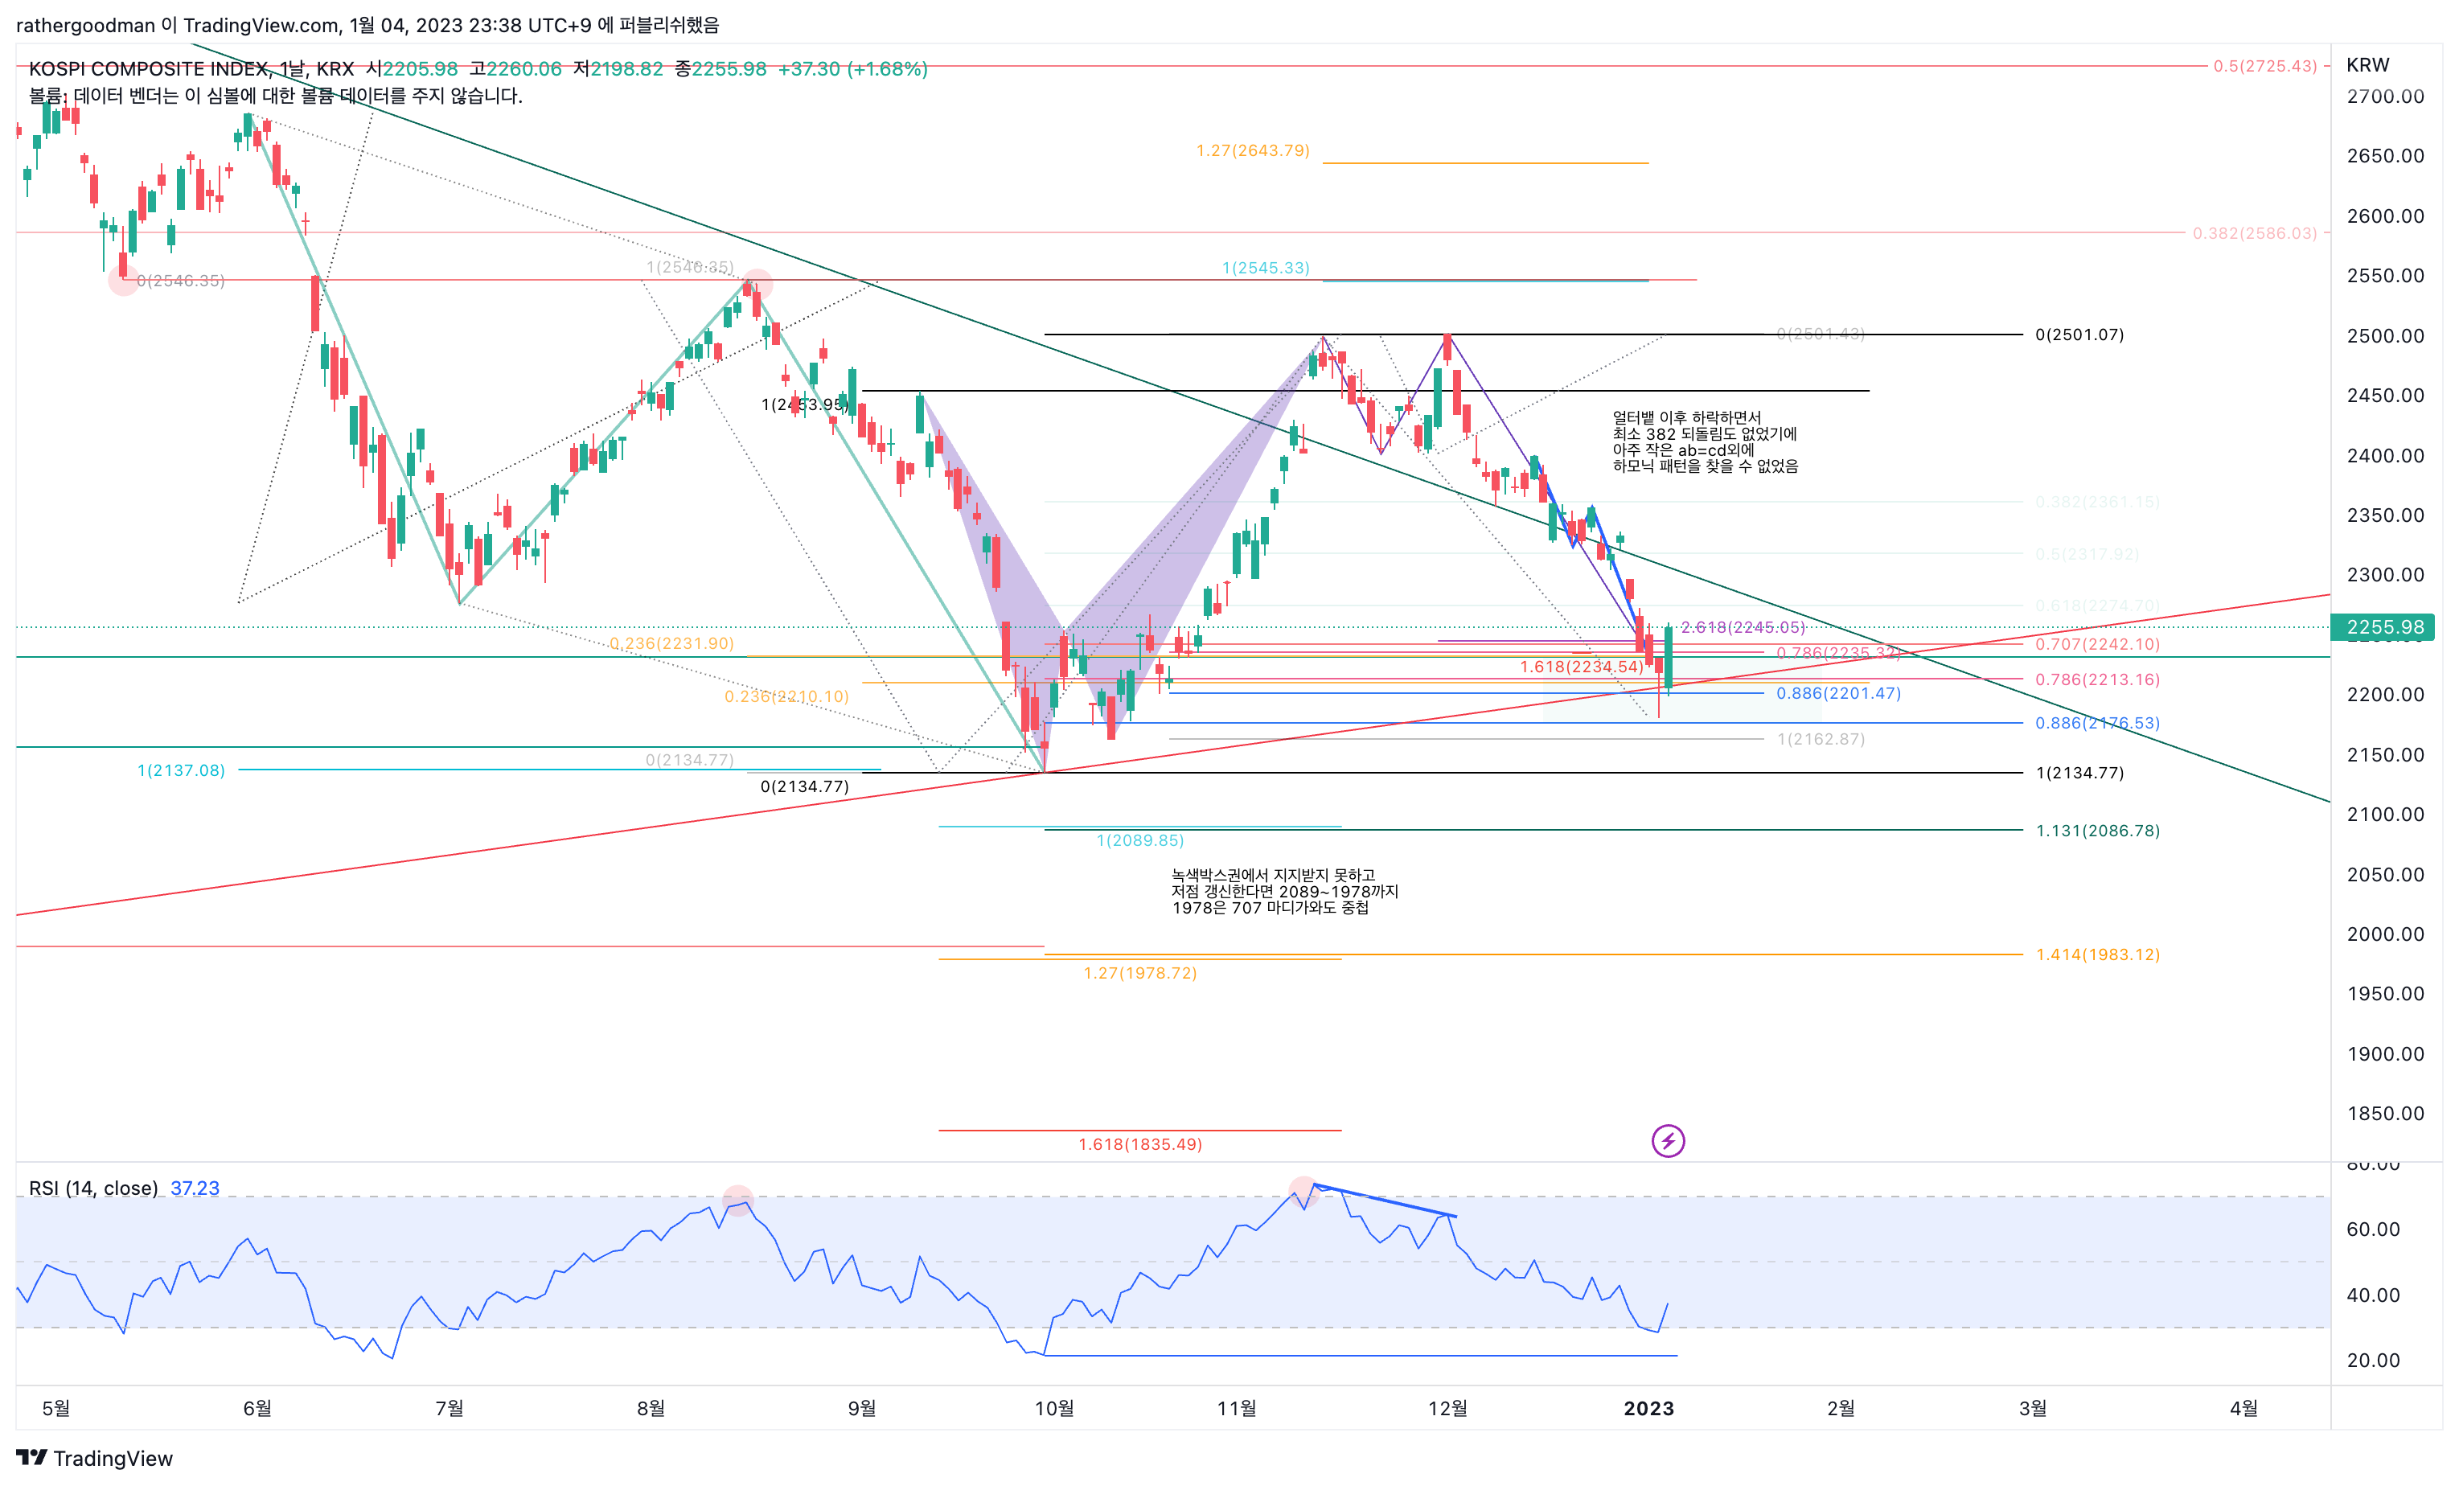The width and height of the screenshot is (2459, 1486).
Task: Select the 0.236(2231.90) orange level label
Action: coord(671,644)
